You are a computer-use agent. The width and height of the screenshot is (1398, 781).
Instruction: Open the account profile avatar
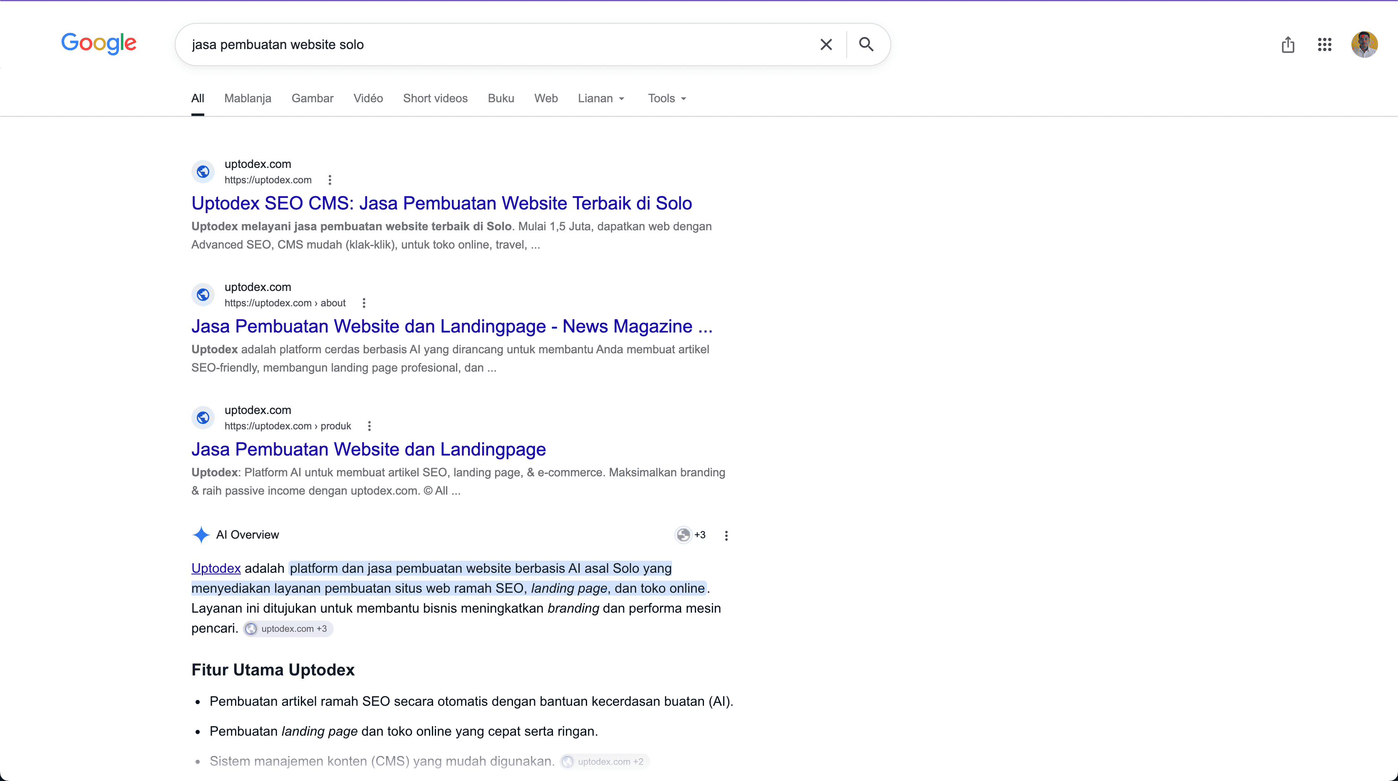(x=1364, y=44)
